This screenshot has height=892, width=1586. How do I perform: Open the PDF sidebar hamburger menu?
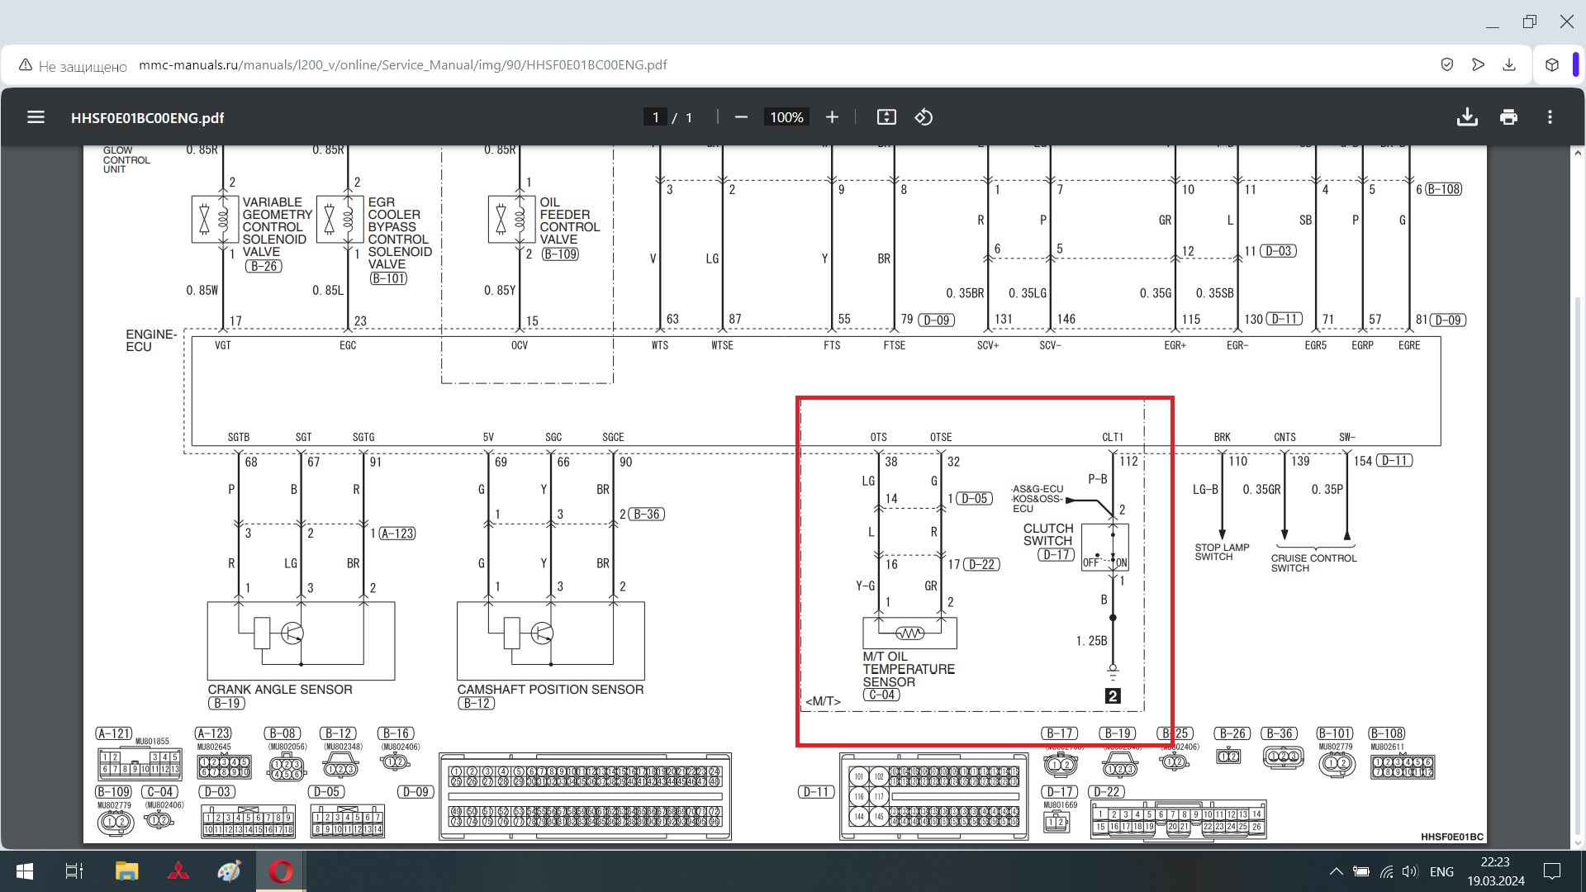[x=36, y=117]
